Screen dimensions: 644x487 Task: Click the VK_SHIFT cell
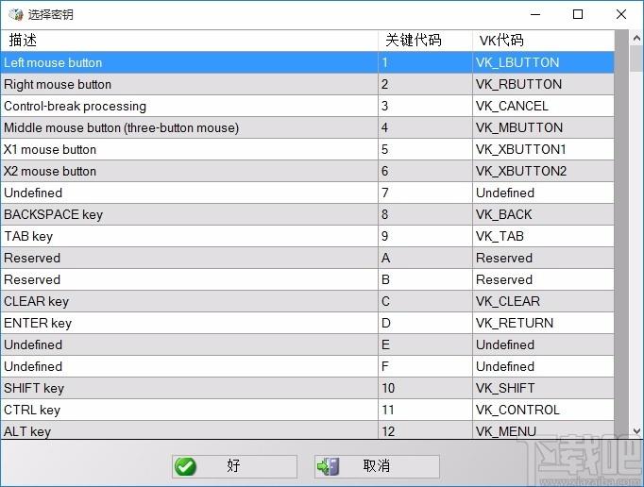pyautogui.click(x=543, y=388)
